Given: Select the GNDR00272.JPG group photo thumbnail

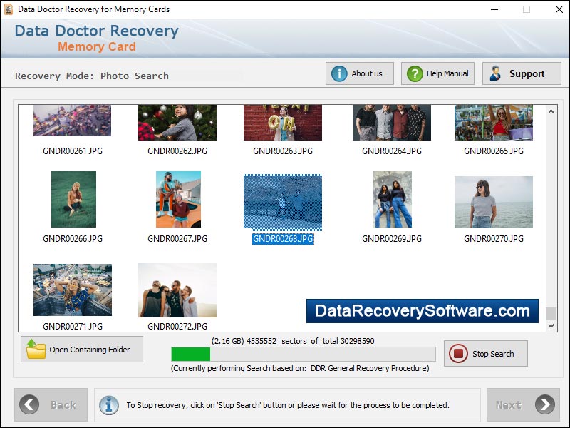Looking at the screenshot, I should pos(177,289).
